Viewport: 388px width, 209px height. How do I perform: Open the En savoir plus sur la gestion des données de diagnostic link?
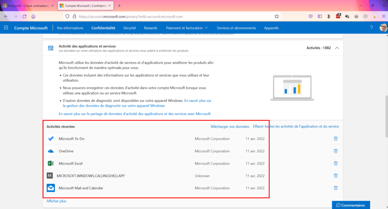click(x=137, y=103)
